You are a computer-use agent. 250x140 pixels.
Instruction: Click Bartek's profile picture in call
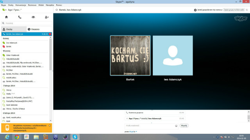[x=130, y=56]
